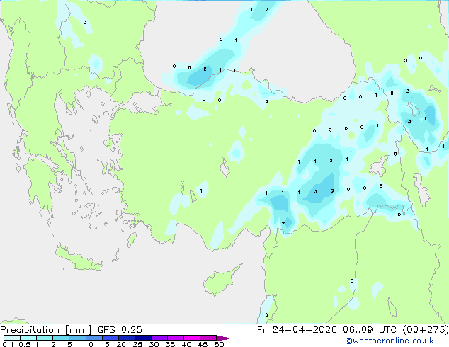The width and height of the screenshot is (449, 347).
Task: Click the '45' legend scale label
Action: pyautogui.click(x=203, y=344)
